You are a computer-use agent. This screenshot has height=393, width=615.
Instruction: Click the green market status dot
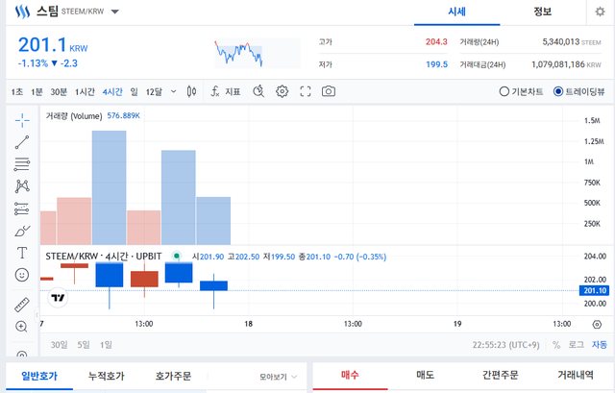[177, 257]
